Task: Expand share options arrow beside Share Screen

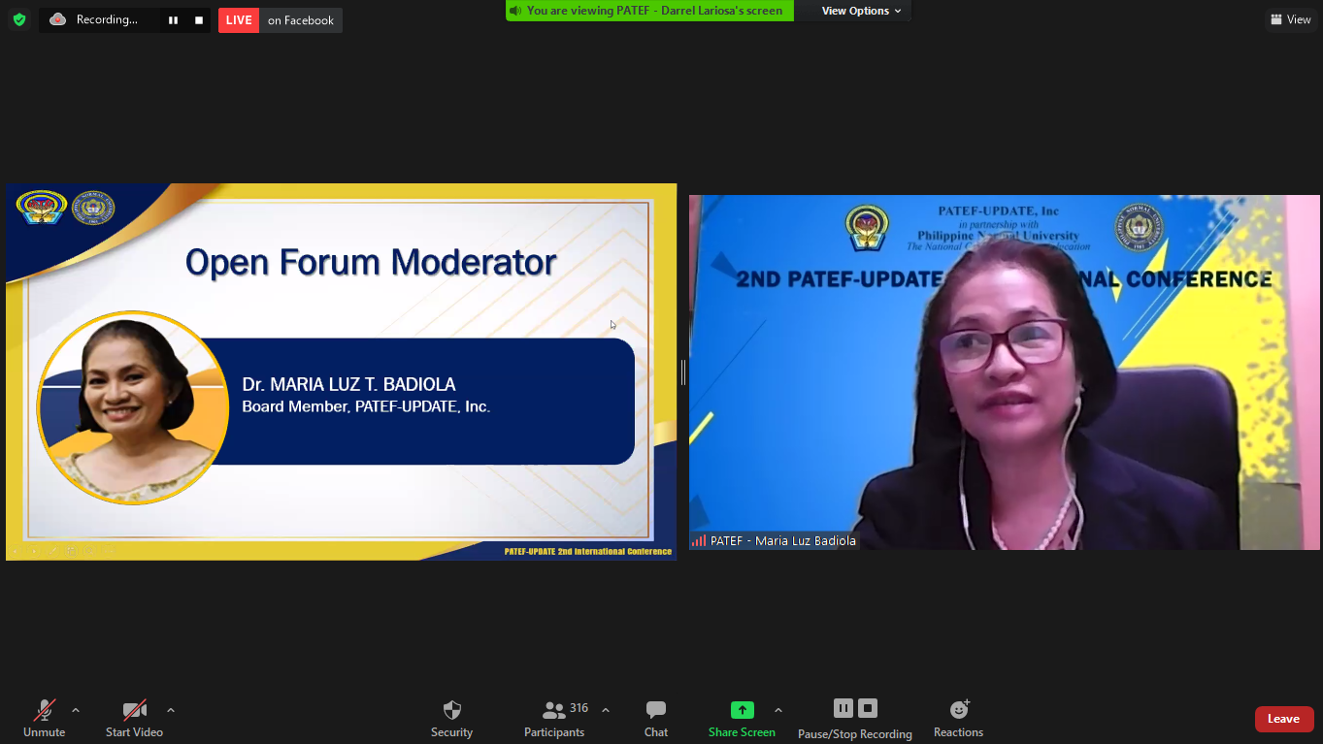Action: (778, 710)
